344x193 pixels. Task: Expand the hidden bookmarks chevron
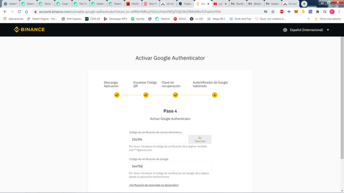coord(309,19)
